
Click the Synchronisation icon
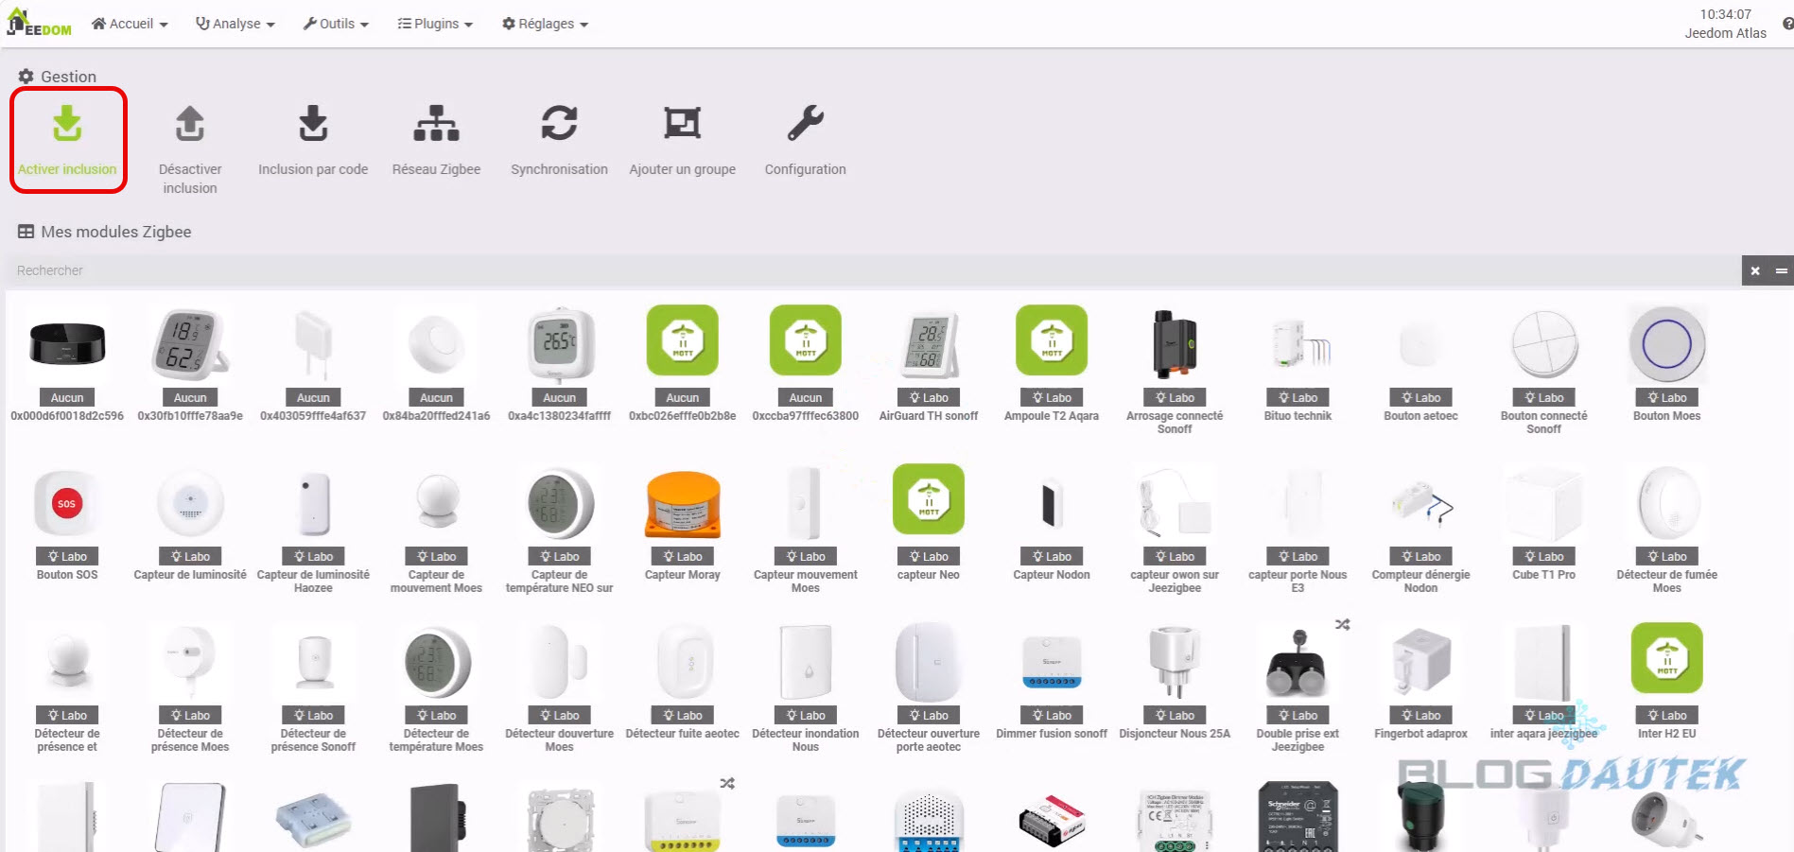click(559, 123)
